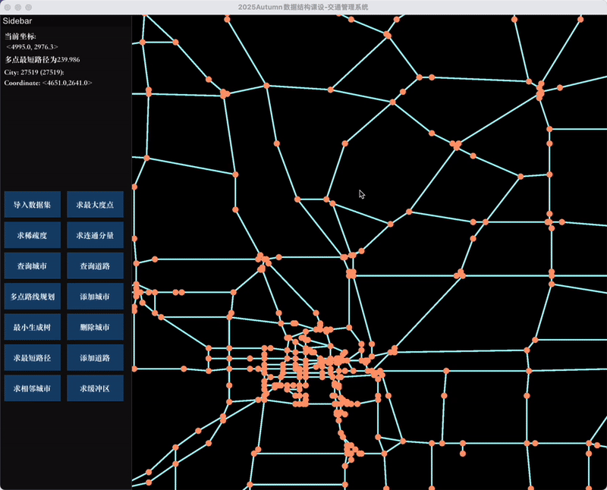607x490 pixels.
Task: Click the 多点最短路径为239.986 result text
Action: [x=42, y=60]
